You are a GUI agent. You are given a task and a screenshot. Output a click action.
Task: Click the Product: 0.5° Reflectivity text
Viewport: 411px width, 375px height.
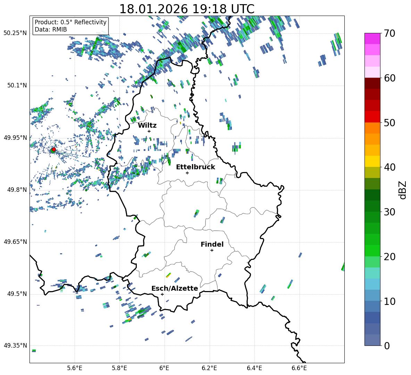[x=70, y=22]
